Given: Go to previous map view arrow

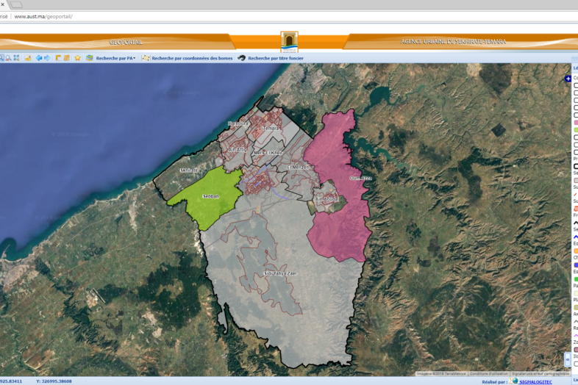Looking at the screenshot, I should [x=39, y=58].
